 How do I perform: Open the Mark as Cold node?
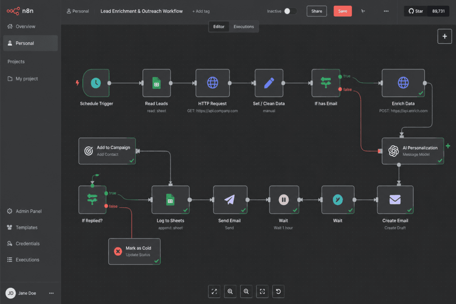click(x=134, y=251)
